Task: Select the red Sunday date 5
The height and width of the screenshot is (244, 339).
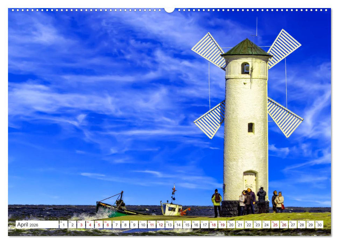Action: pos(99,225)
